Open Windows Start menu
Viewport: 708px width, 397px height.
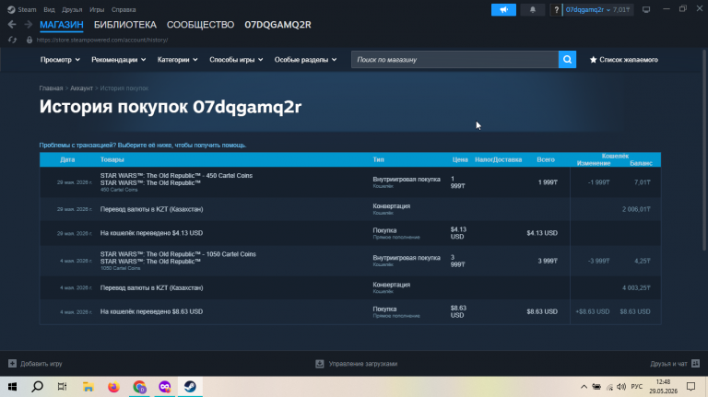click(12, 387)
